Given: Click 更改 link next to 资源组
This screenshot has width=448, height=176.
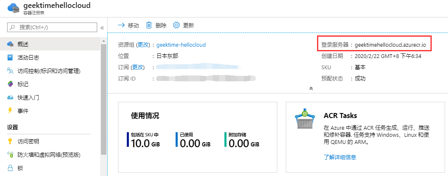Looking at the screenshot, I should tap(143, 45).
